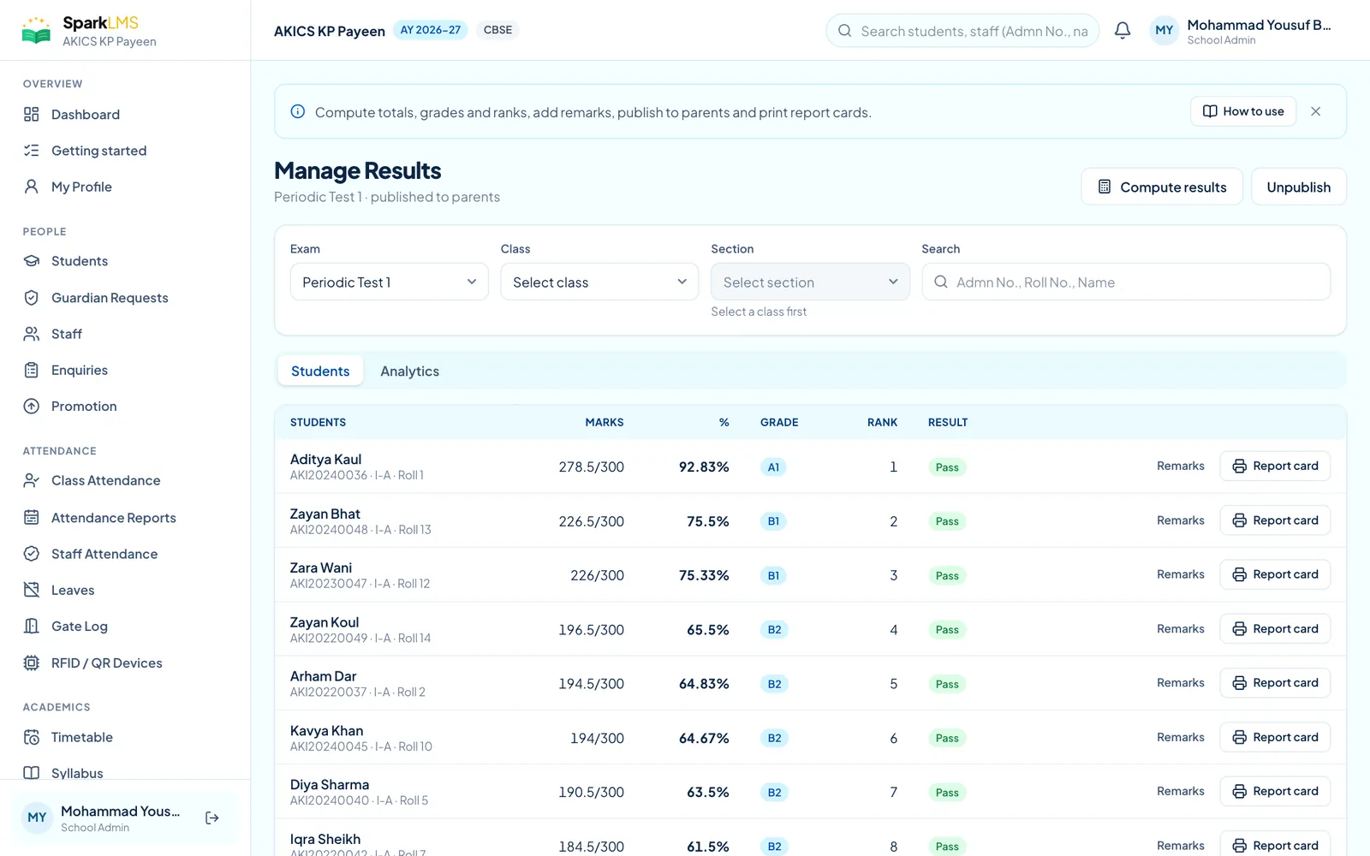Click the Unpublish button

point(1299,187)
